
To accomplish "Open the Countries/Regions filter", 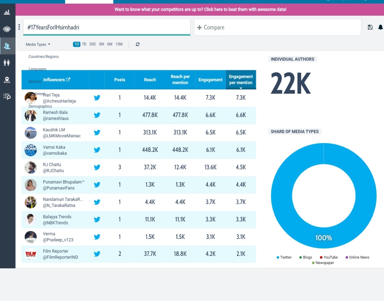I will coord(44,56).
